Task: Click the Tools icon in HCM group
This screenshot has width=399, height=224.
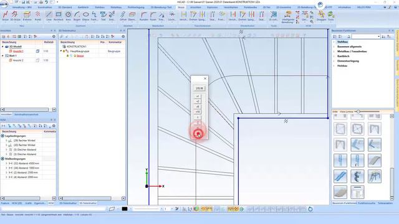Action: (331, 16)
